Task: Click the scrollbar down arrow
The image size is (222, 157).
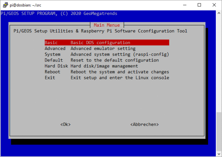Action: (219, 154)
